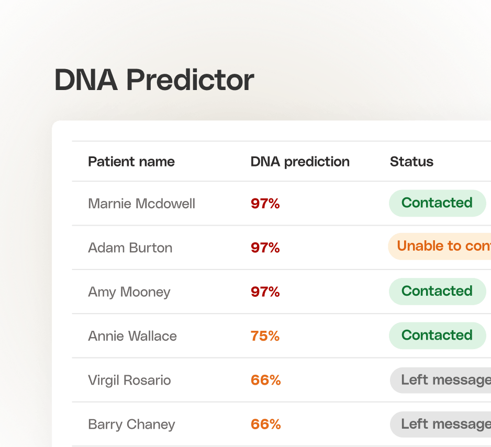This screenshot has height=447, width=491.
Task: Click the Status column header
Action: [411, 162]
